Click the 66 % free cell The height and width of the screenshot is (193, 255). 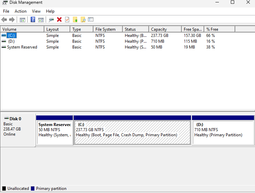click(x=210, y=36)
